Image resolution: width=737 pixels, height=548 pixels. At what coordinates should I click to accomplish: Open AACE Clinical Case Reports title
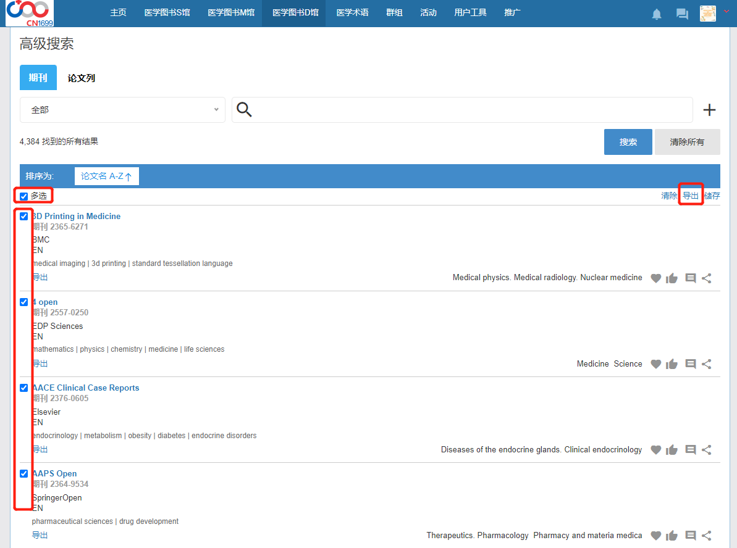(85, 388)
